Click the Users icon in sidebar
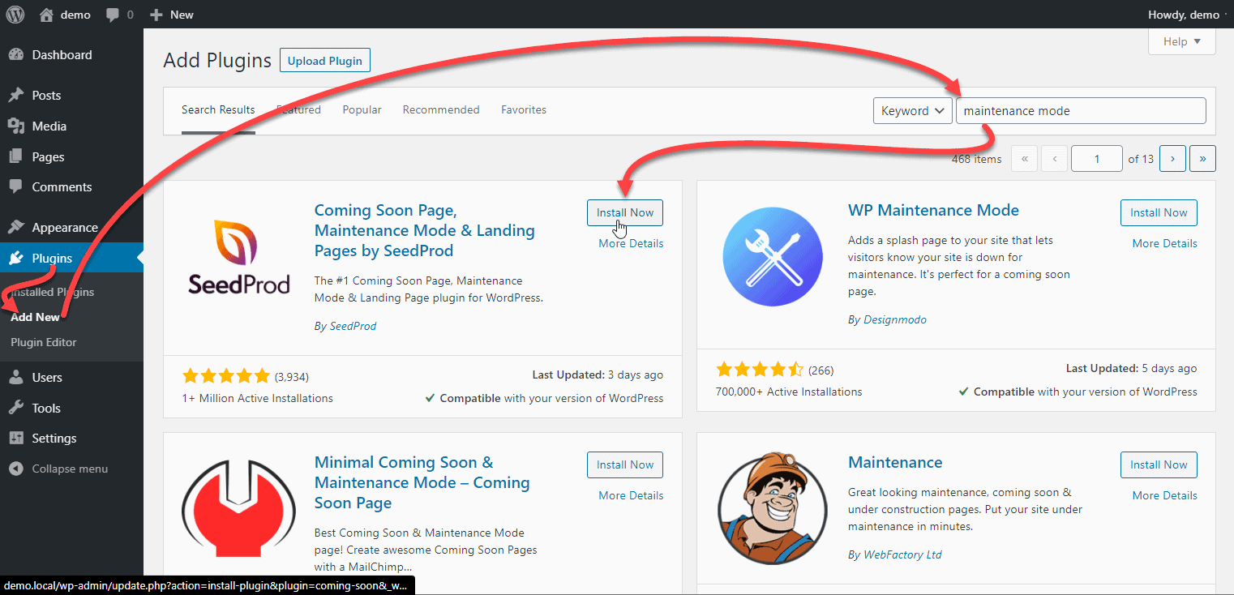 pyautogui.click(x=16, y=378)
